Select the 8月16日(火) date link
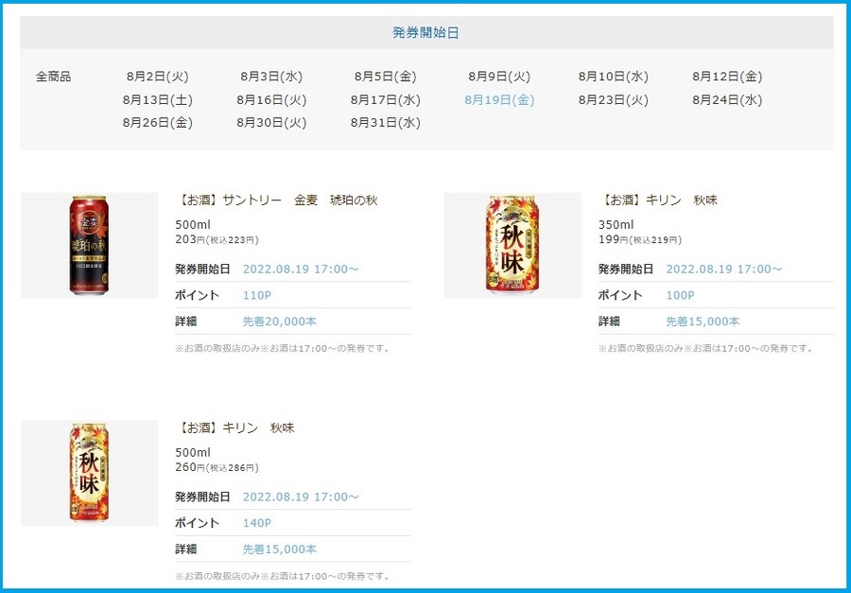Viewport: 851px width, 593px height. 271,100
